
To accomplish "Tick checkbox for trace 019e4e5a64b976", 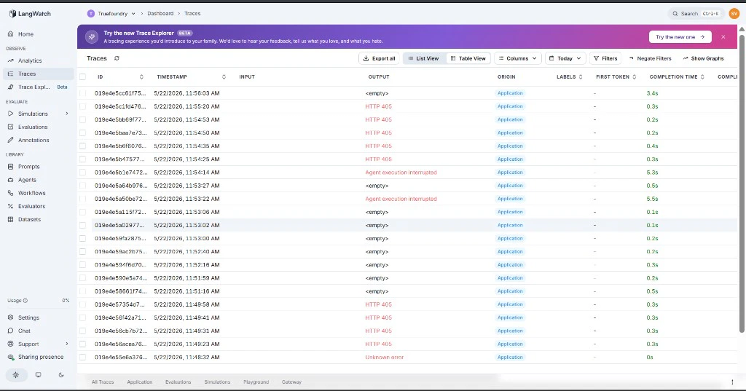I will pos(83,186).
